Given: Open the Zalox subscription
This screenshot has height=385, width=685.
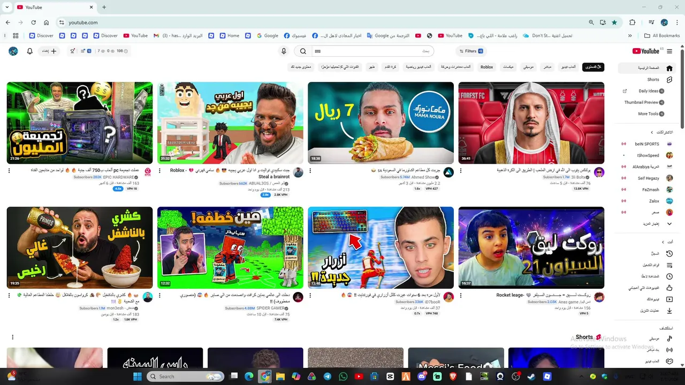Looking at the screenshot, I should coord(647,201).
